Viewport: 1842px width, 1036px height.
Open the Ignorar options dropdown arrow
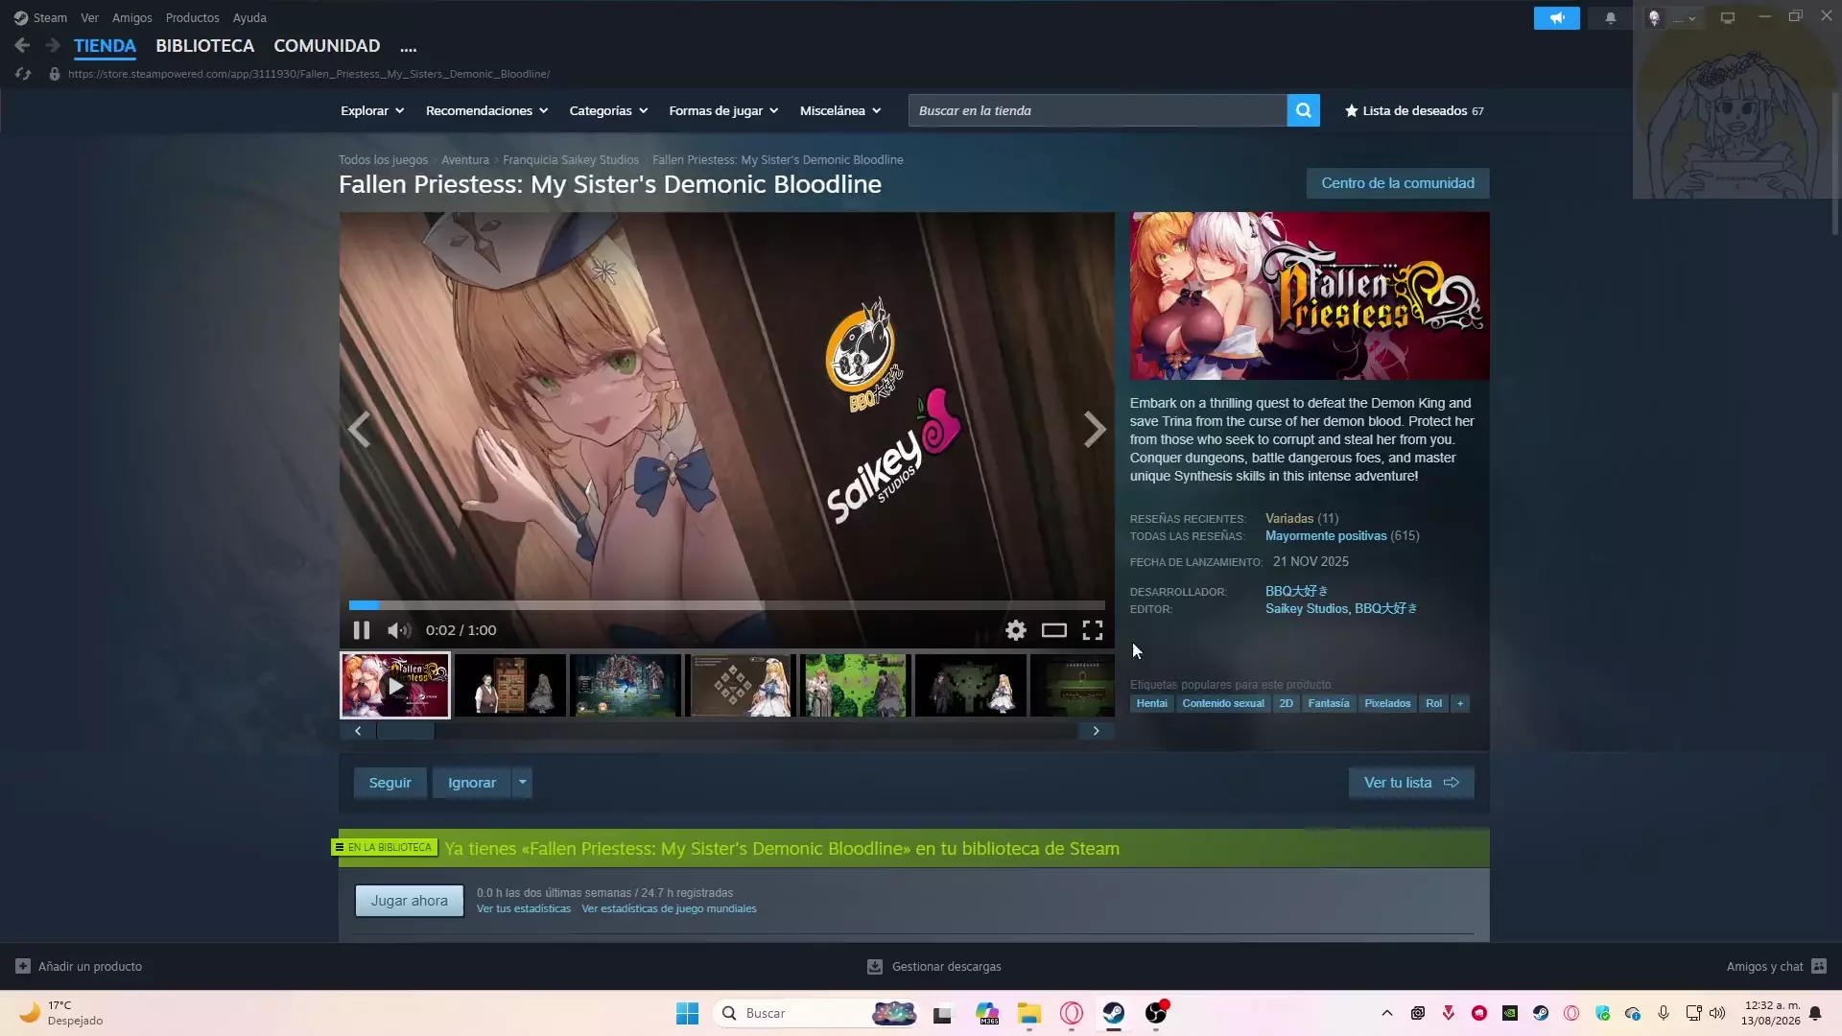(523, 783)
